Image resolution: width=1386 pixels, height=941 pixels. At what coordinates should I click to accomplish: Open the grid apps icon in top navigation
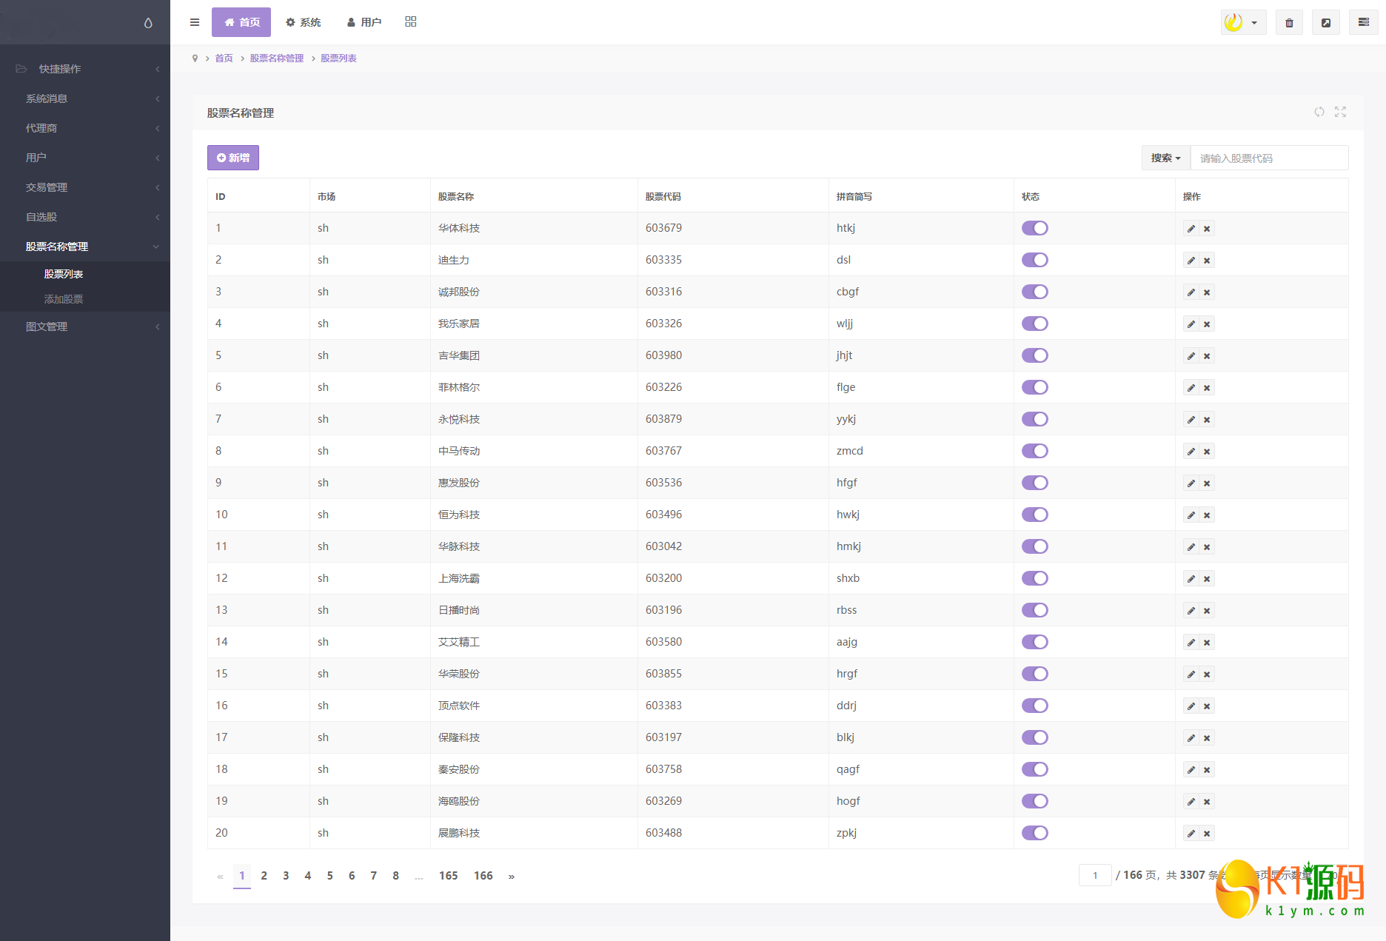click(x=411, y=22)
